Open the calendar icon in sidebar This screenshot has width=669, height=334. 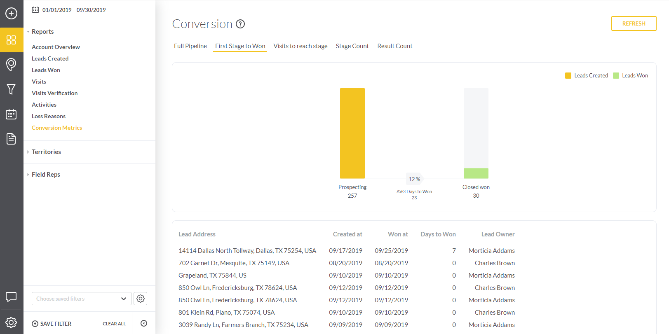[x=11, y=114]
